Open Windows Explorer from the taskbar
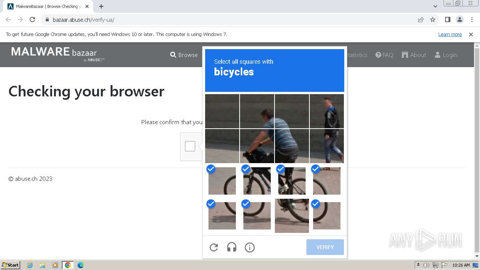Image resolution: width=480 pixels, height=270 pixels. tap(42, 265)
